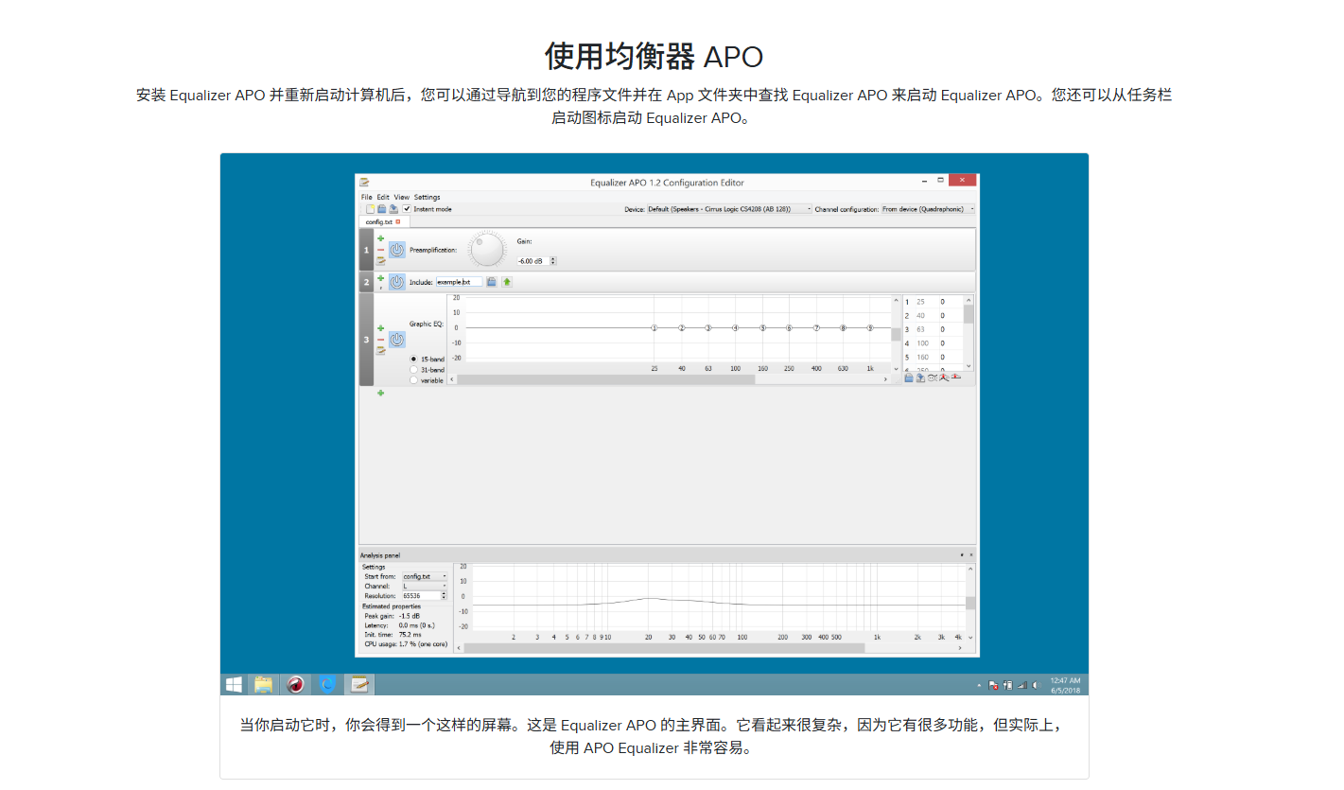Close config.txt tab with red icon
The width and height of the screenshot is (1344, 790).
click(398, 221)
